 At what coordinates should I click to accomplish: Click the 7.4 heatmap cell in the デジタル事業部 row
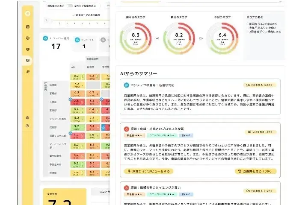point(93,119)
